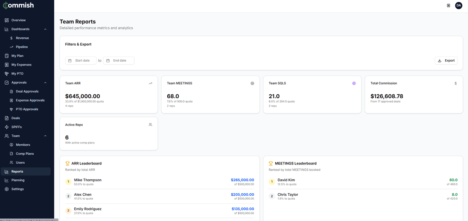This screenshot has width=468, height=221.
Task: Click the $205,000.00 ARR amount
Action: pos(243,194)
